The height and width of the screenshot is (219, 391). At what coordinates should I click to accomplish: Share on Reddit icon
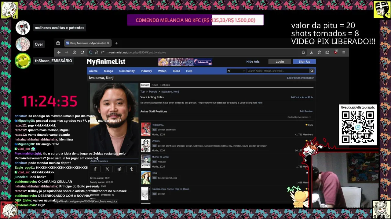[119, 169]
